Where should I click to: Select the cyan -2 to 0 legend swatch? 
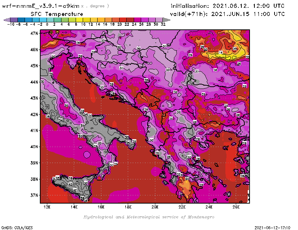click(x=43, y=20)
